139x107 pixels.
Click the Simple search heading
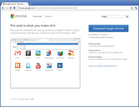[94, 50]
